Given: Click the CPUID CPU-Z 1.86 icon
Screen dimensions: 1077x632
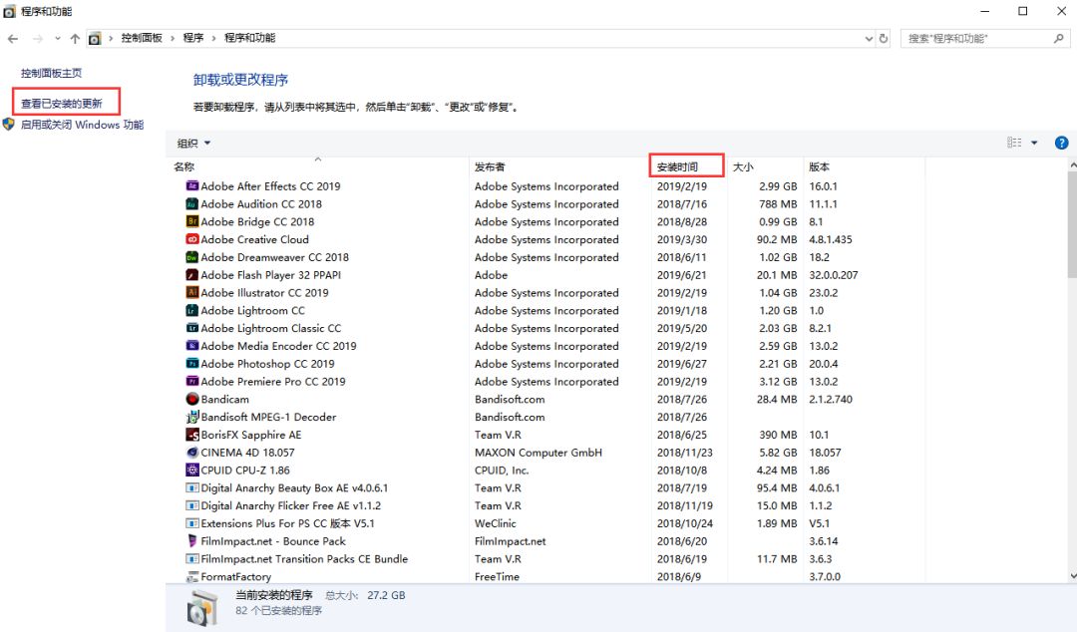Looking at the screenshot, I should (192, 470).
